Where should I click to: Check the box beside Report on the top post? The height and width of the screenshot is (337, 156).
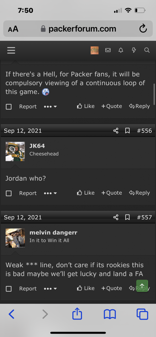pos(9,107)
